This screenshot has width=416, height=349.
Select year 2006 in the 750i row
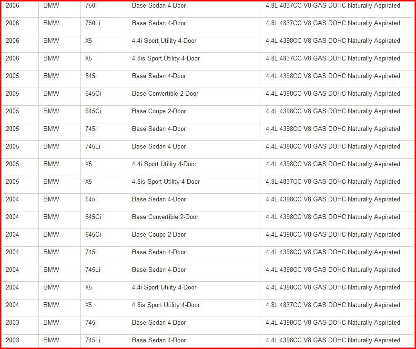tap(12, 6)
